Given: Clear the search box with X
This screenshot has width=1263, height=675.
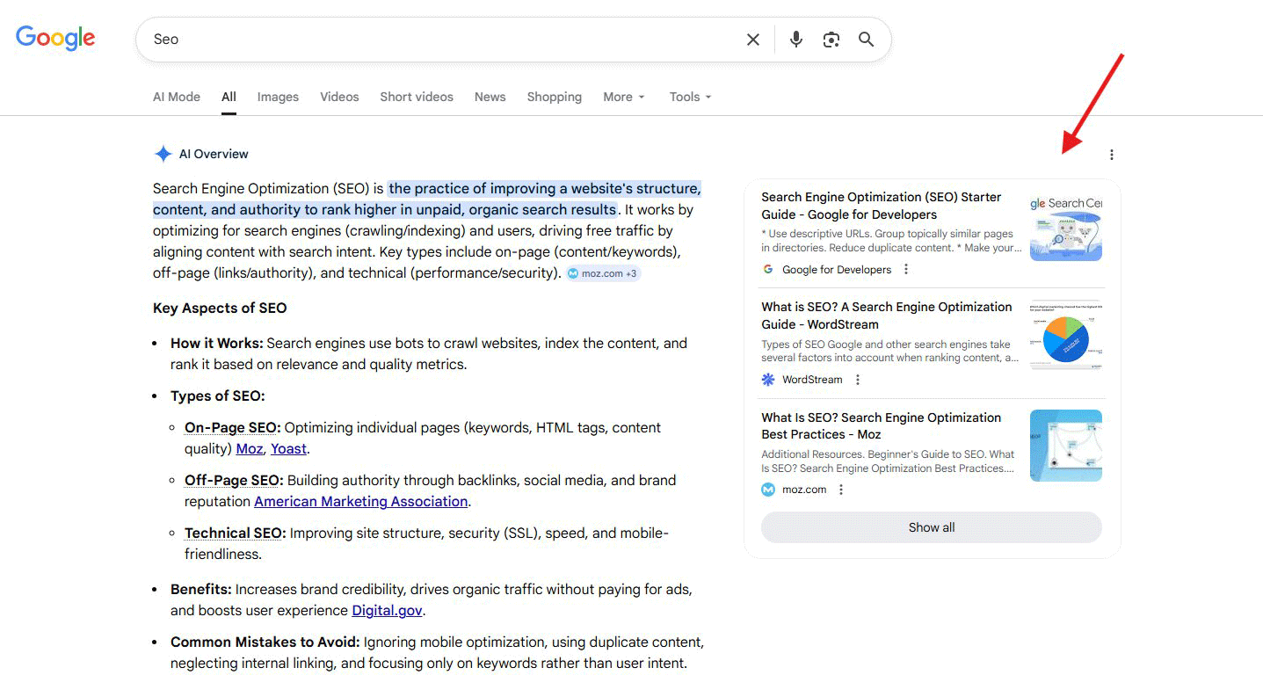Looking at the screenshot, I should (753, 40).
